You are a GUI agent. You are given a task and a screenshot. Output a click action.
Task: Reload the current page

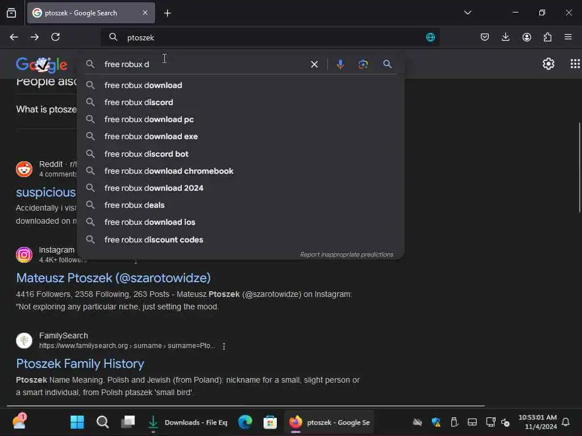click(x=55, y=37)
